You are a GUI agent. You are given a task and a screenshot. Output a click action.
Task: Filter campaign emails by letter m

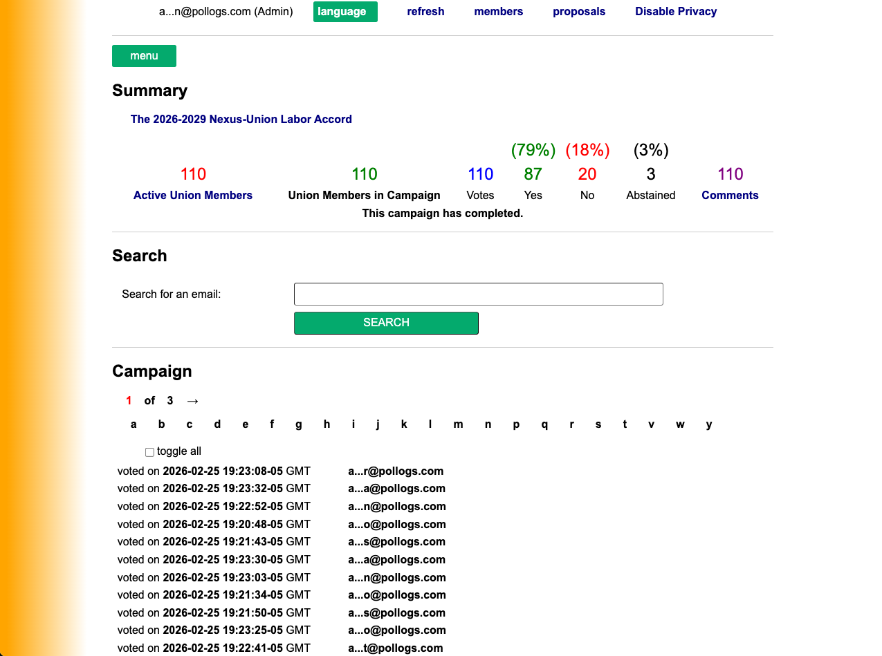pyautogui.click(x=458, y=424)
